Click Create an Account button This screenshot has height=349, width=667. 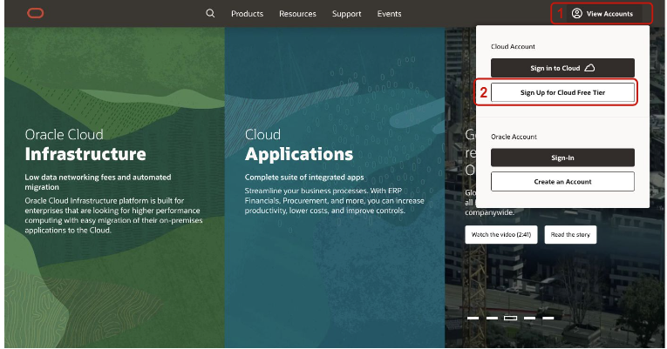(562, 182)
